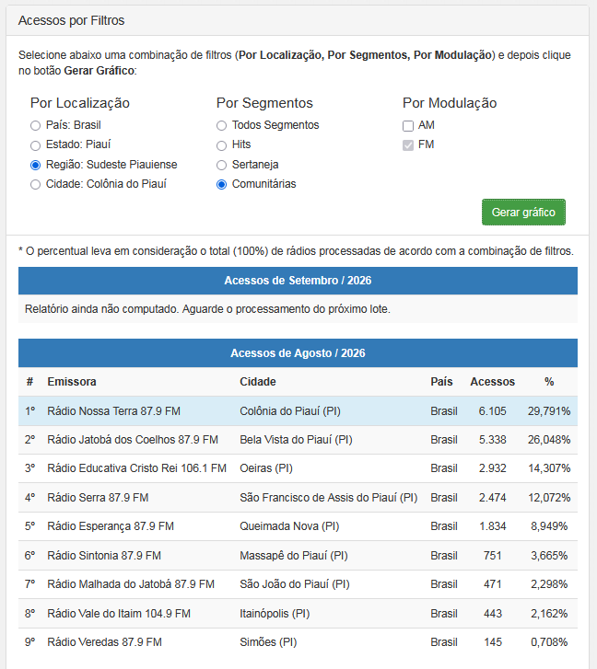Screen dimensions: 597x669
Task: Click Rádio Vale do Itaim 104.9 FM
Action: pyautogui.click(x=119, y=614)
